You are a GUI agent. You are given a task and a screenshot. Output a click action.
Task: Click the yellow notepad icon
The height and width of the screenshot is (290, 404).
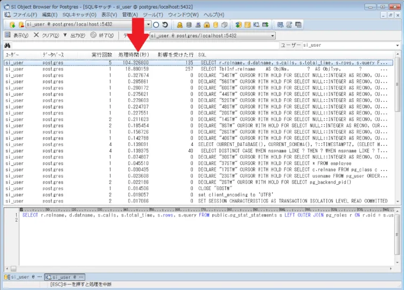click(247, 25)
